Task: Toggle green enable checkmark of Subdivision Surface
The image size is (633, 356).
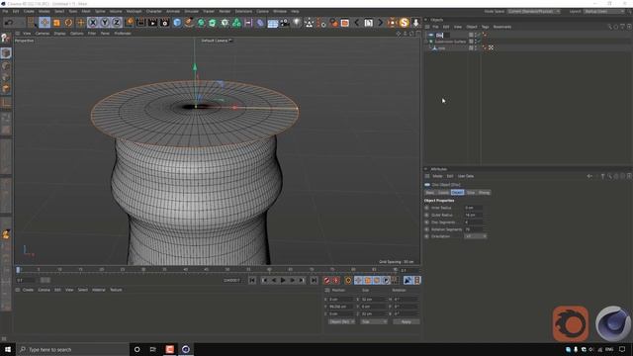Action: click(479, 42)
